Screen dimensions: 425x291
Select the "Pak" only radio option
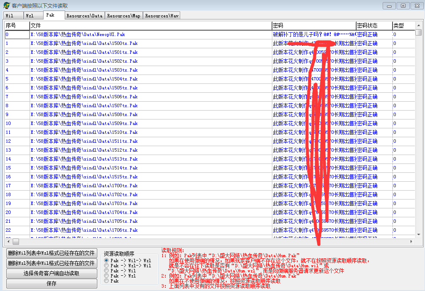click(x=107, y=281)
